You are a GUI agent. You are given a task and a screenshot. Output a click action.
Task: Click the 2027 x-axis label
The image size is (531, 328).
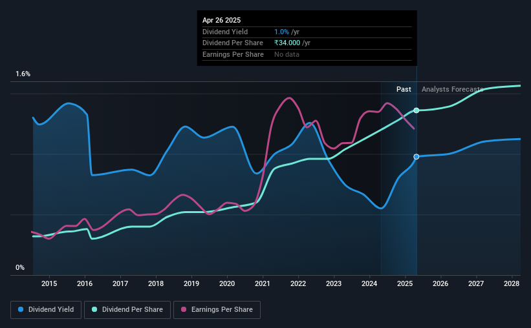(x=476, y=283)
